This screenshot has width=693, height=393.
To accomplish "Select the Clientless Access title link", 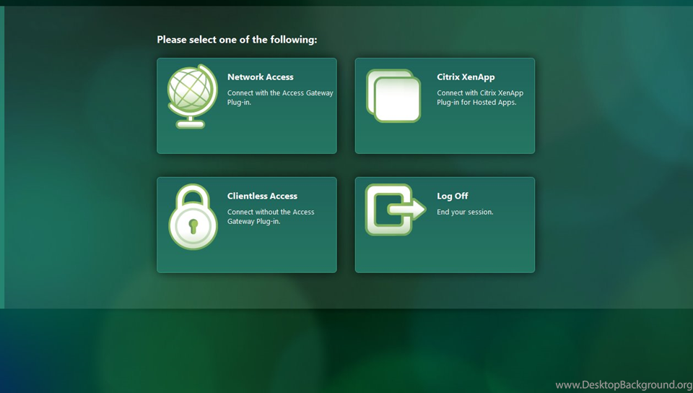I will click(x=262, y=196).
